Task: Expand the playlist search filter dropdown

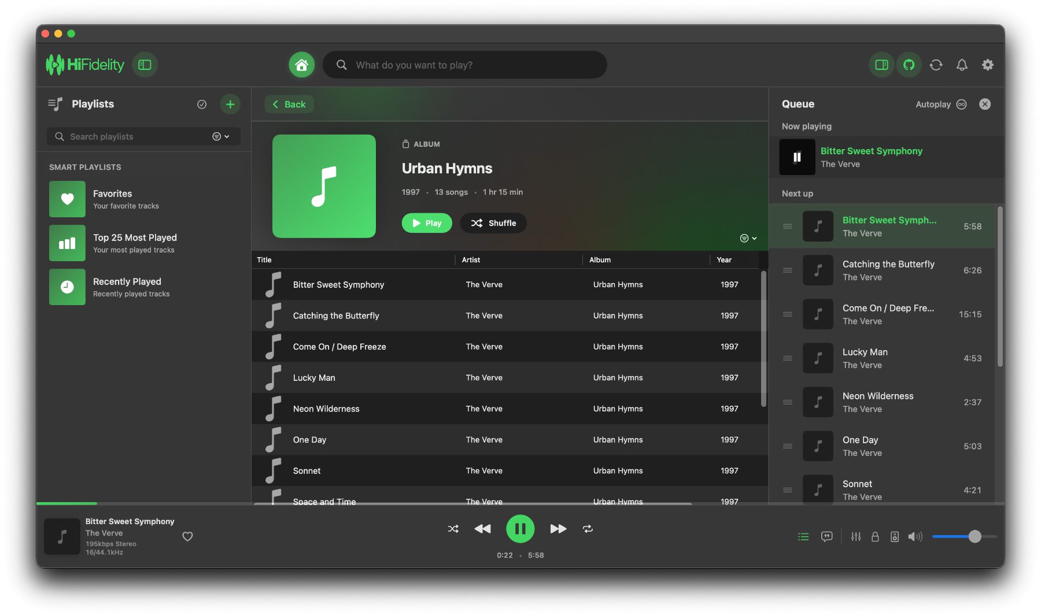Action: [221, 136]
